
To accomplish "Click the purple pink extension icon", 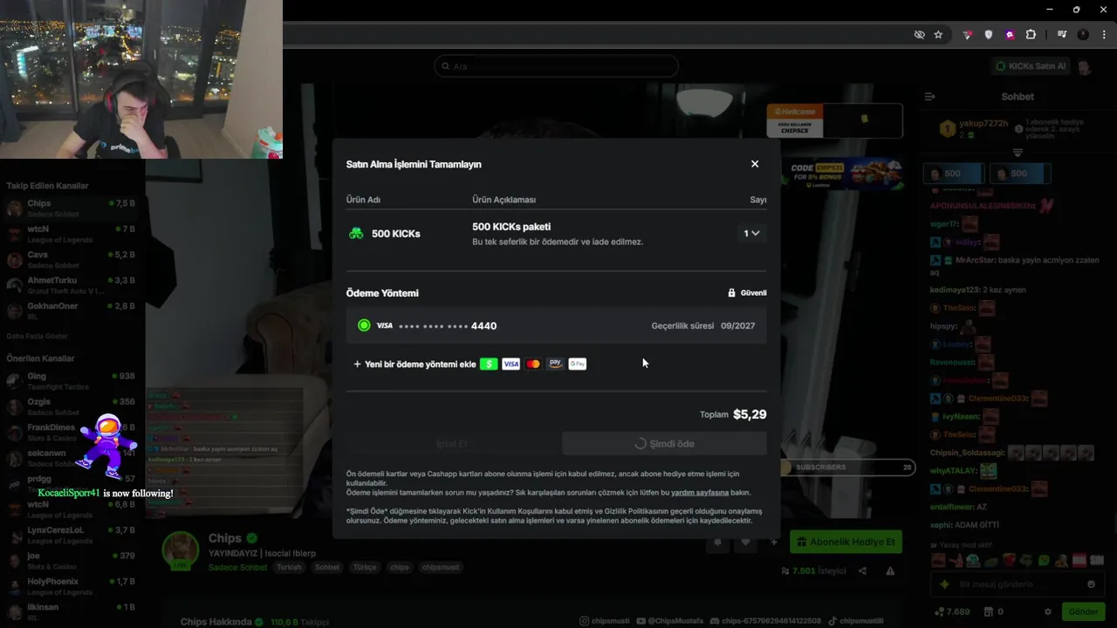I will tap(1010, 35).
